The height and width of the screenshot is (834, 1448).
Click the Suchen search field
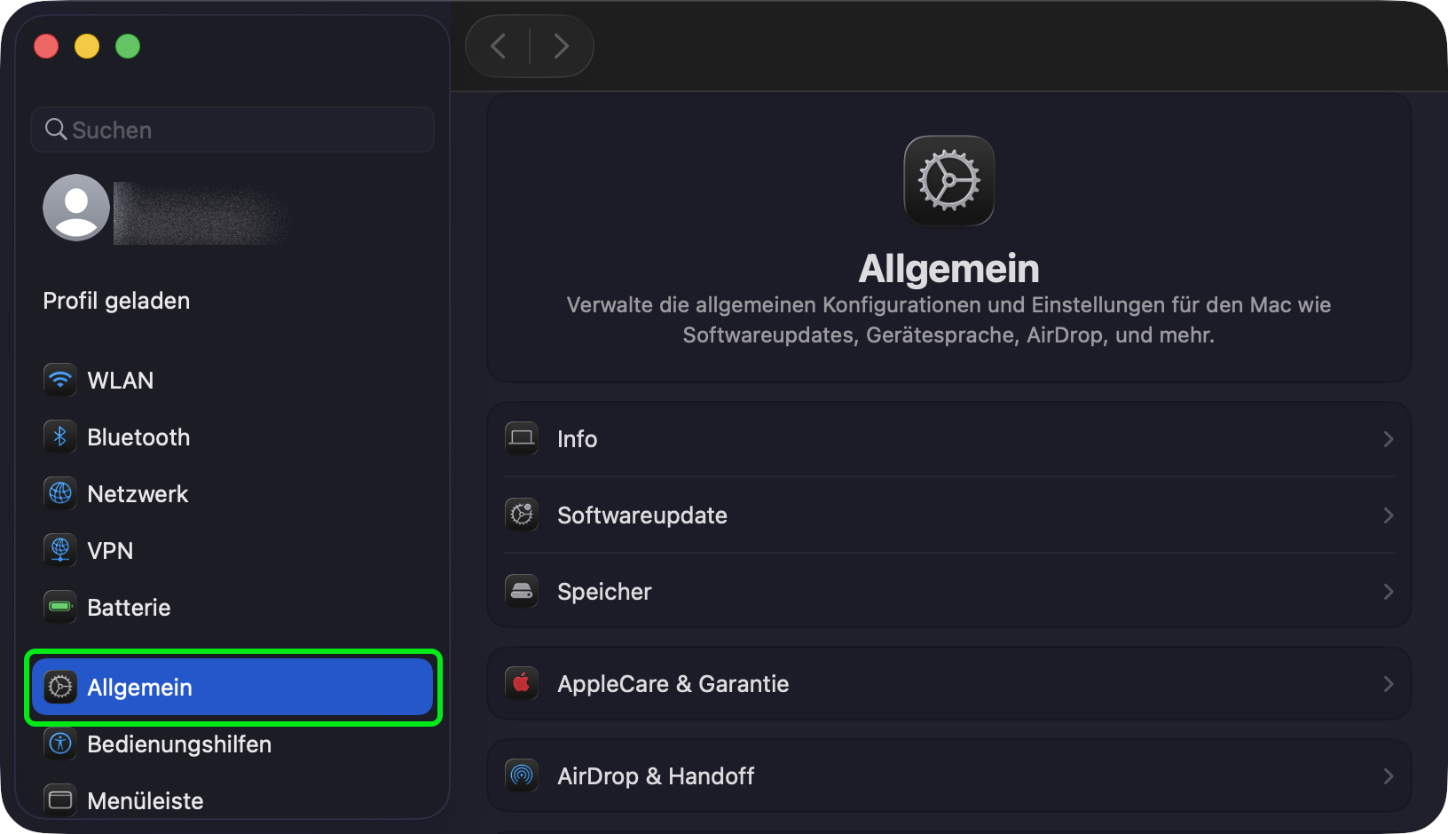(240, 130)
